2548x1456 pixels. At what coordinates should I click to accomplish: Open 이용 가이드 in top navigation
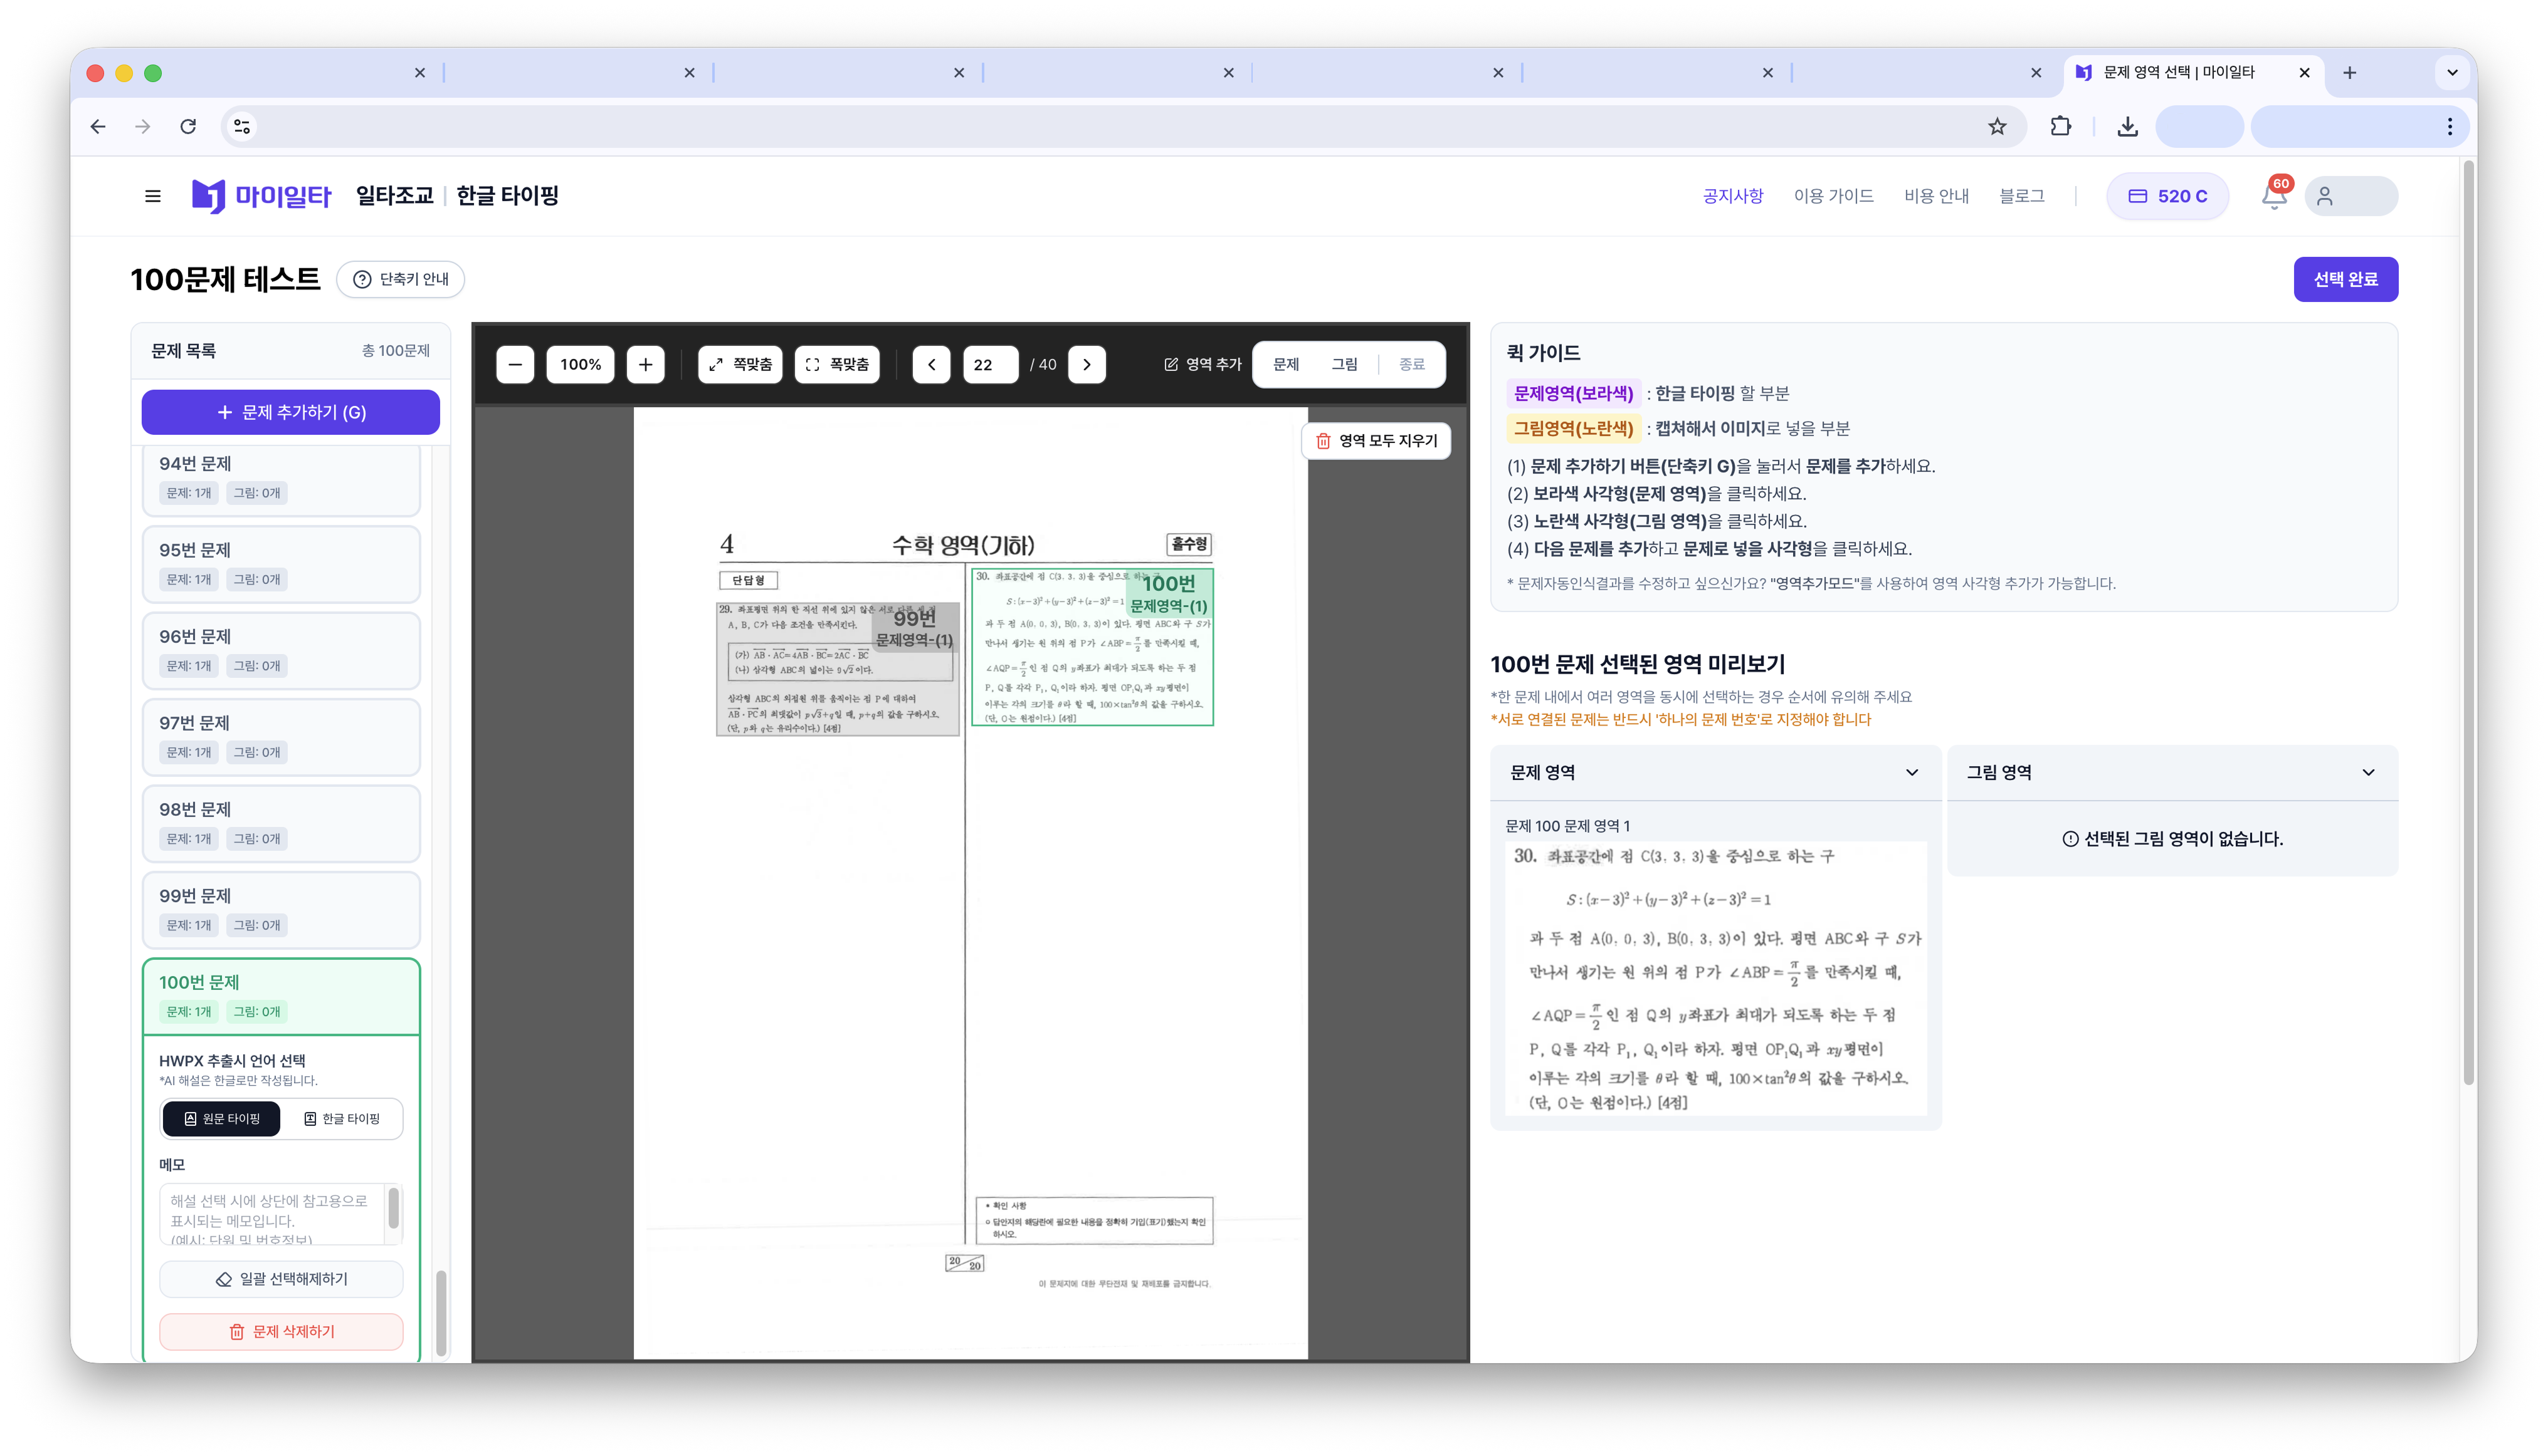pos(1833,196)
